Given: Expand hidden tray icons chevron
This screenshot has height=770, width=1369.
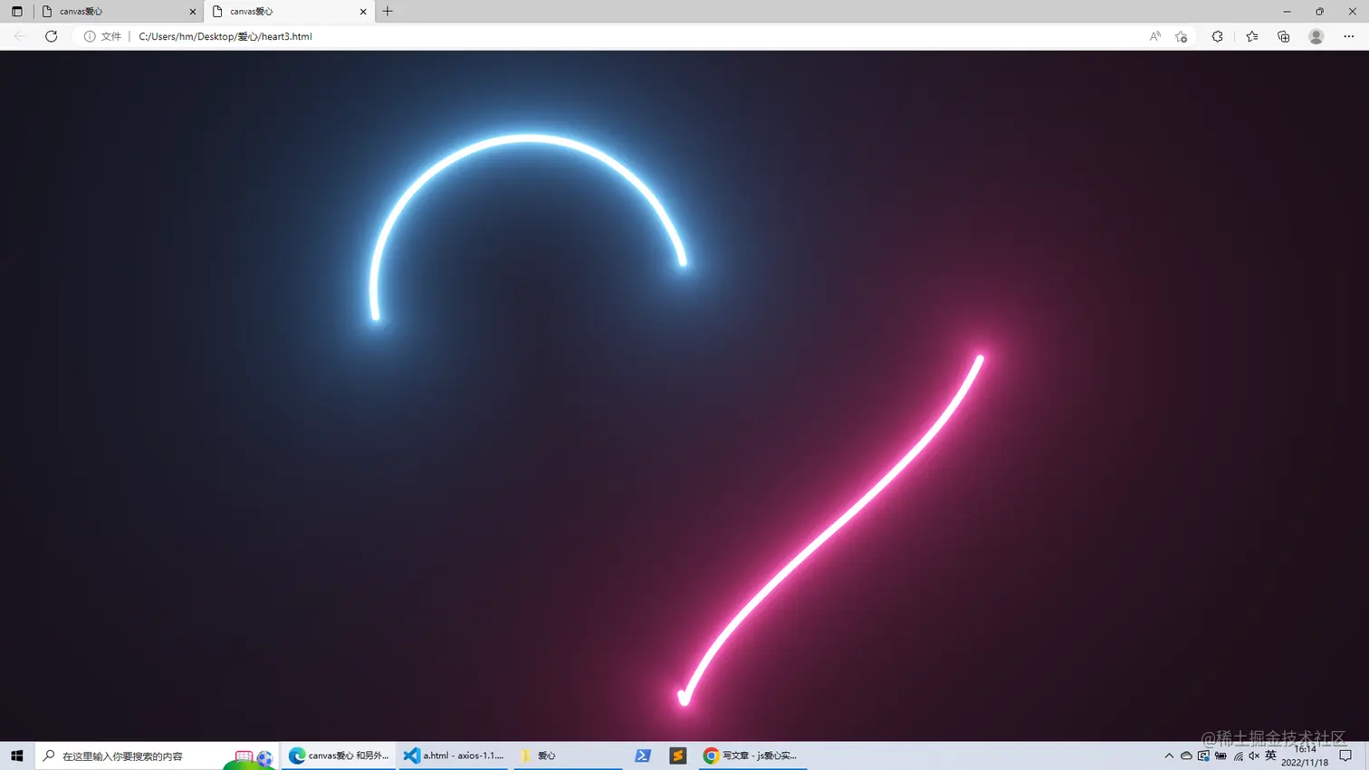Looking at the screenshot, I should [x=1169, y=756].
